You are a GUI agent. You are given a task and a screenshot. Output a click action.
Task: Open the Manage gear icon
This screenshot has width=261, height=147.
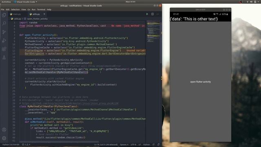click(4, 138)
